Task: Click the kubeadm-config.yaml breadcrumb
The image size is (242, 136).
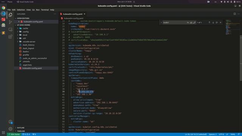Action: 73,18
